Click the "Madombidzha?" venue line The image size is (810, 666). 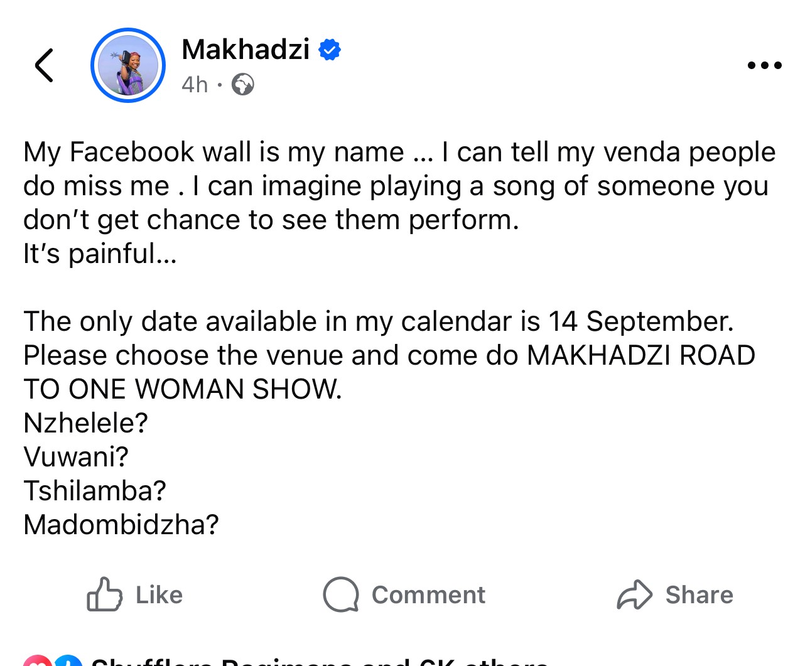point(121,525)
